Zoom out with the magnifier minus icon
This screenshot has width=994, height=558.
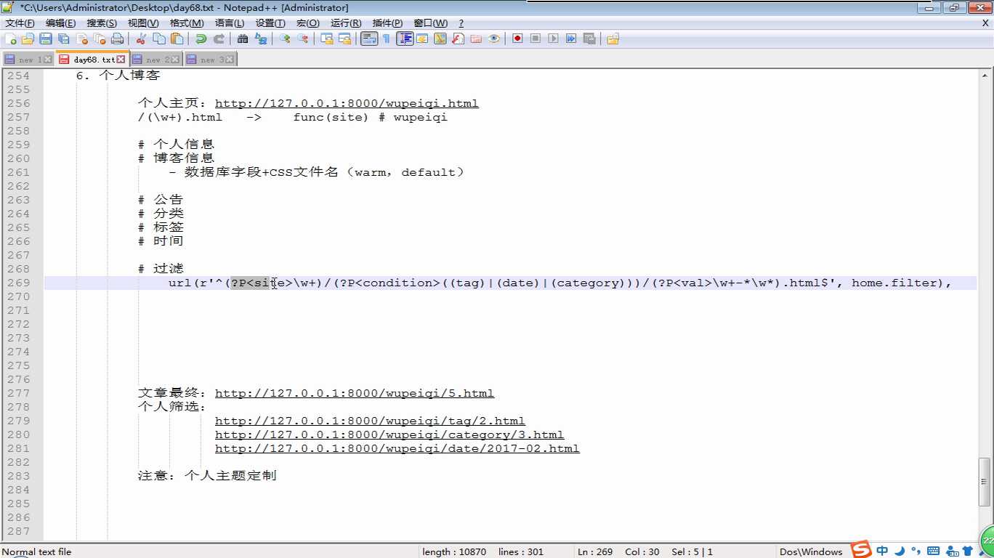point(303,39)
